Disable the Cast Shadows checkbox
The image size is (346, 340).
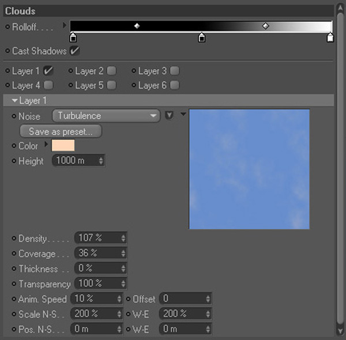coord(75,51)
